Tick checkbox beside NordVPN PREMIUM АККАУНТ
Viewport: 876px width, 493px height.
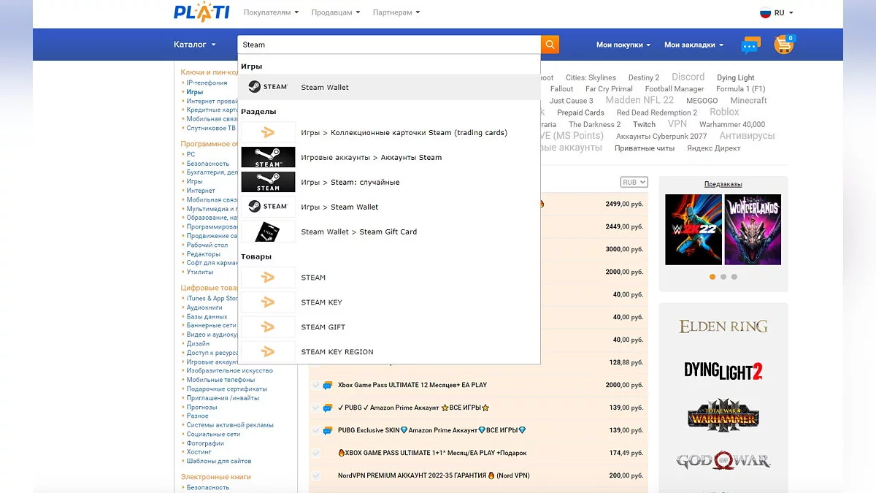tap(316, 475)
